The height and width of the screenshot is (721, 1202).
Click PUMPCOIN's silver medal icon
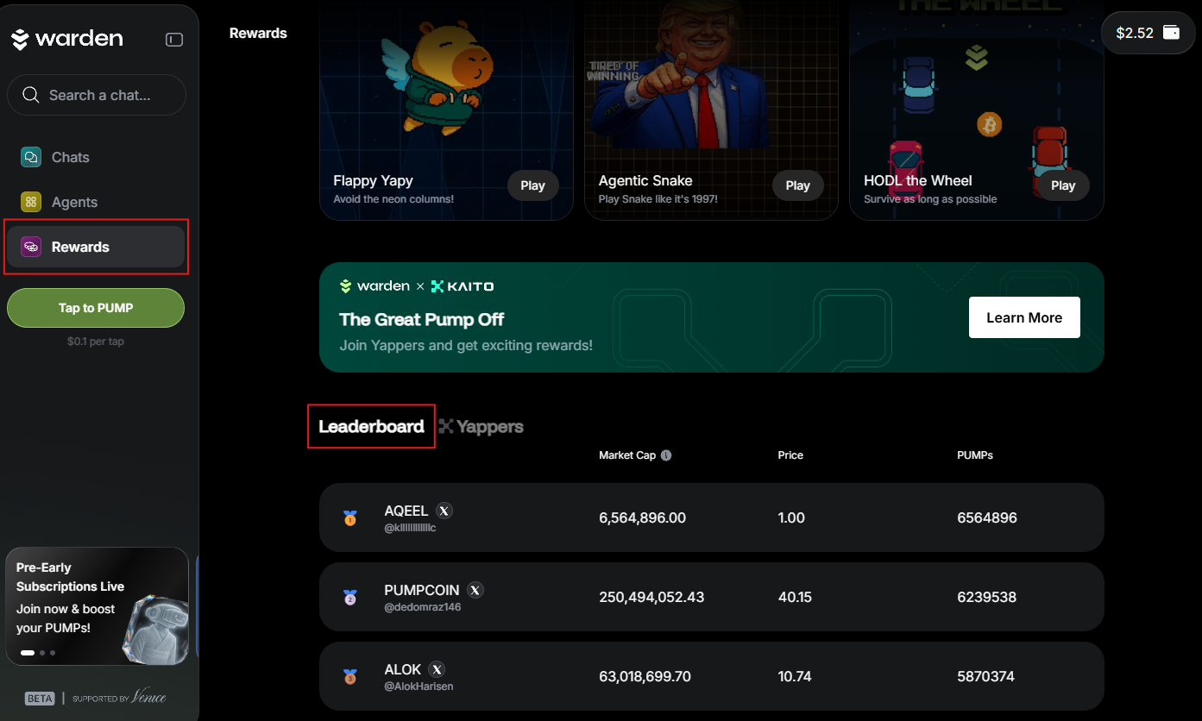349,597
